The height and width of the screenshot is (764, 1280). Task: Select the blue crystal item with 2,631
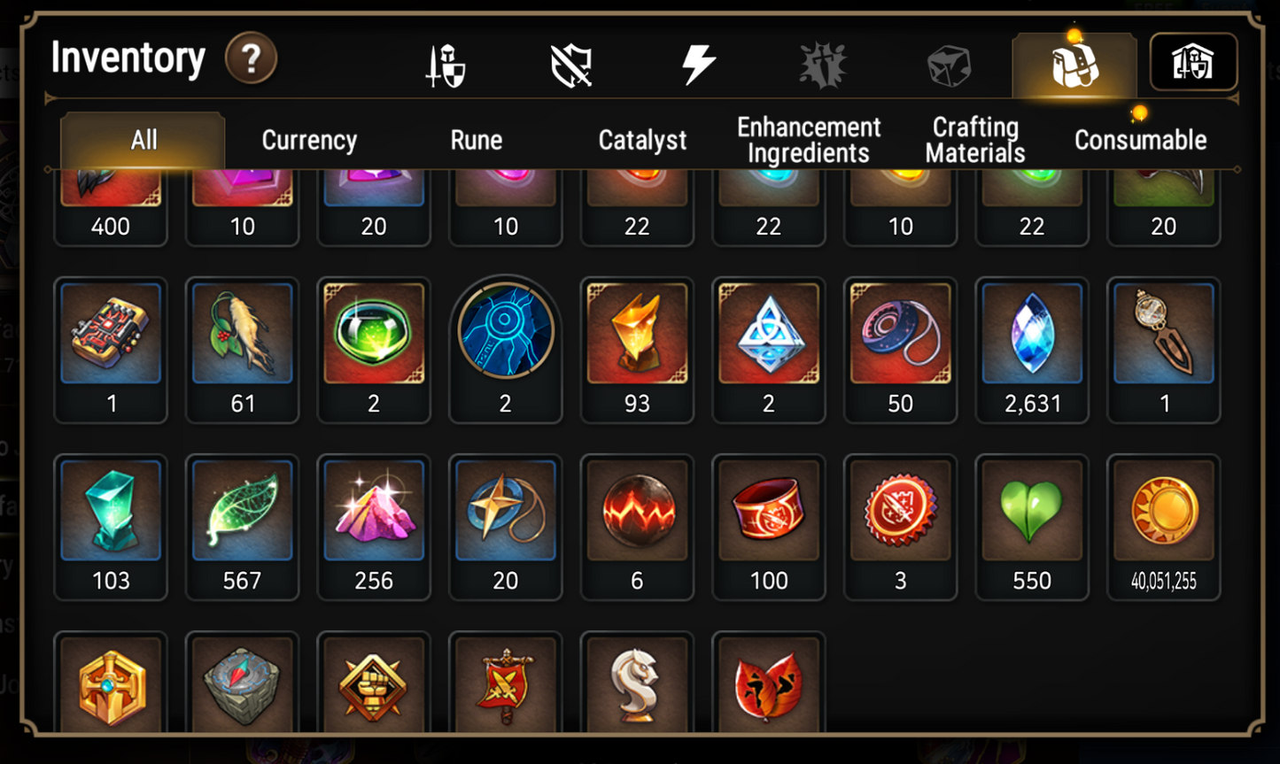point(1032,351)
